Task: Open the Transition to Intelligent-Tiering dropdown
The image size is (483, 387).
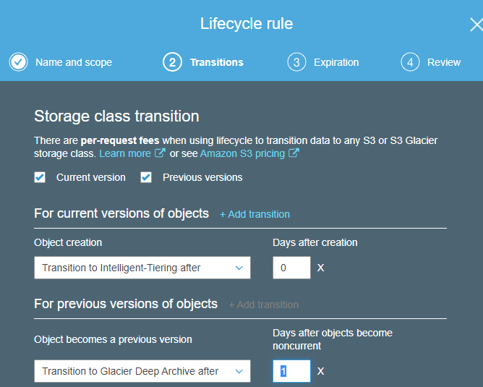Action: [x=142, y=268]
